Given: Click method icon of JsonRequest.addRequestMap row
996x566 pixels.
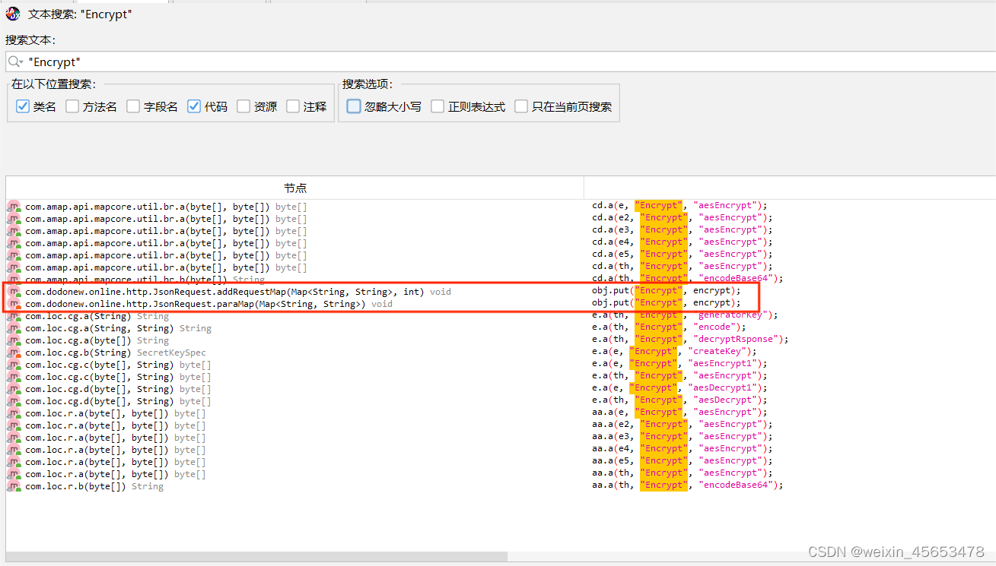Looking at the screenshot, I should (x=14, y=292).
